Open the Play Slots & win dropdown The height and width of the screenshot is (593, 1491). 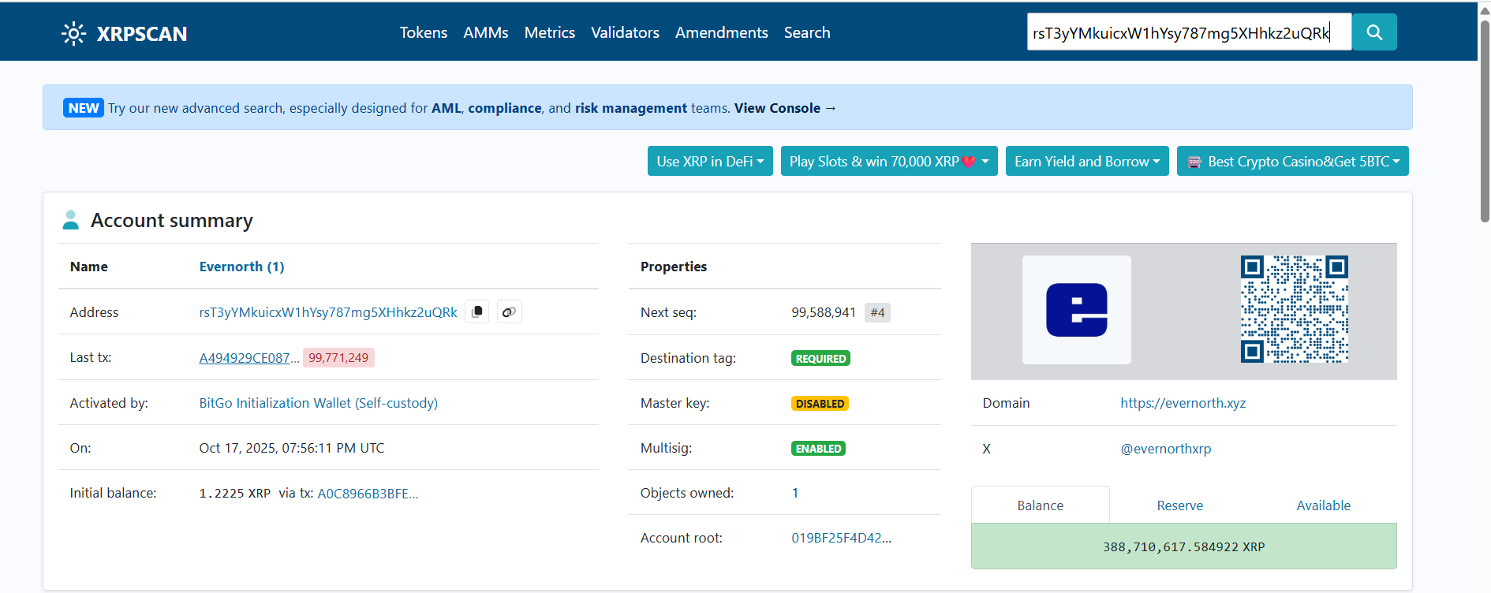point(889,162)
